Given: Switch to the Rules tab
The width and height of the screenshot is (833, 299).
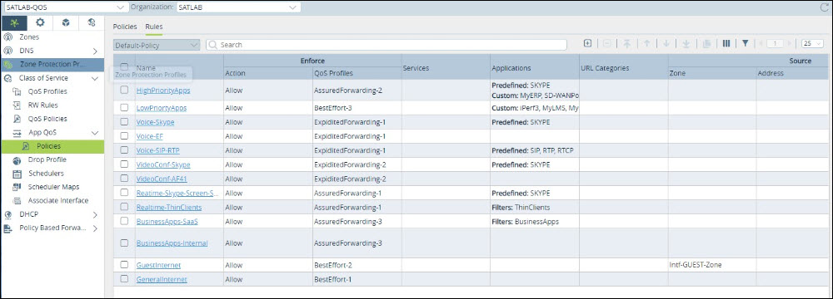Looking at the screenshot, I should coord(154,27).
